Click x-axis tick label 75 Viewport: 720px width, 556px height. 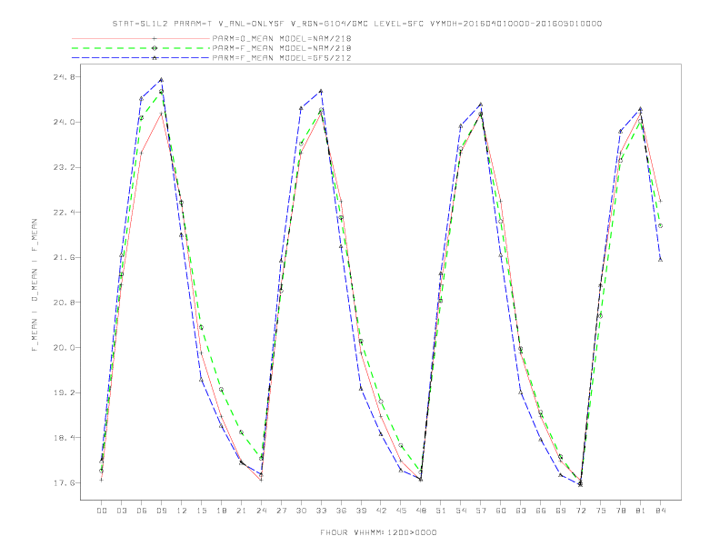point(601,511)
